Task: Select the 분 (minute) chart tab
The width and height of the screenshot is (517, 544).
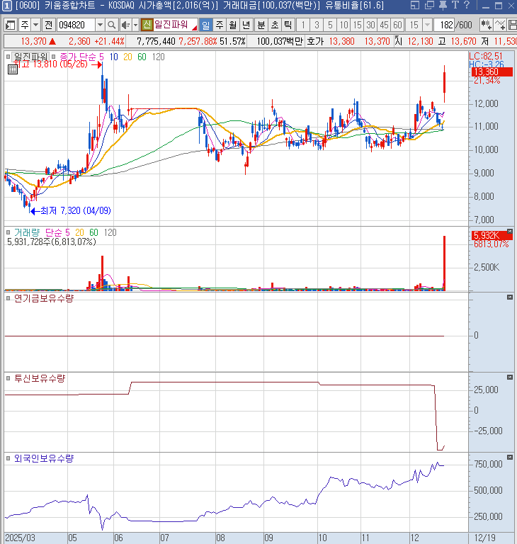Action: click(261, 25)
